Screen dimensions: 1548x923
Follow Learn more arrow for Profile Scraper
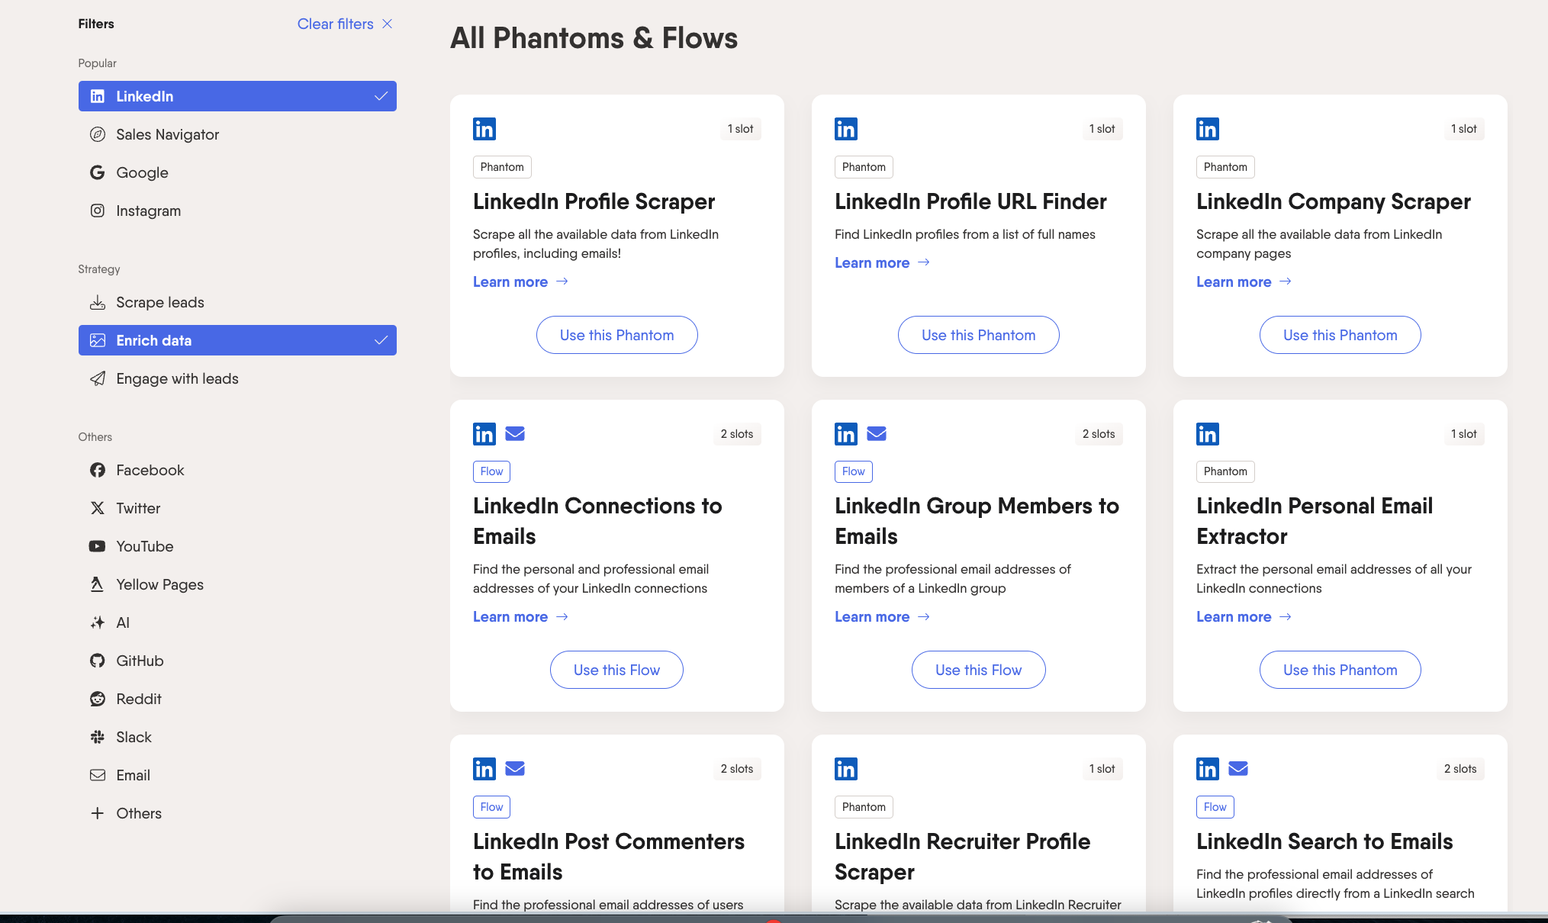(x=562, y=281)
